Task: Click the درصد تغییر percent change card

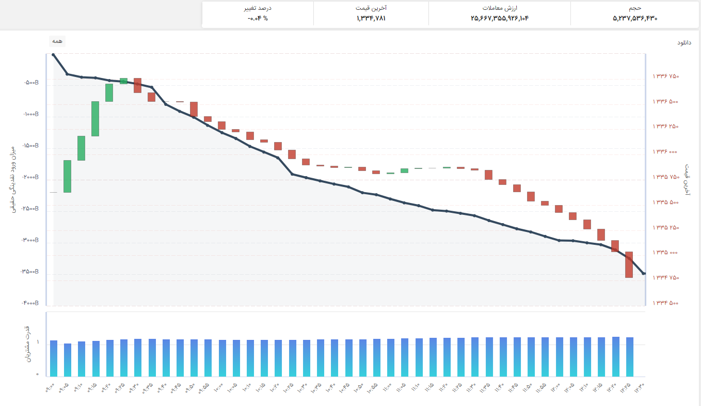Action: pos(258,13)
